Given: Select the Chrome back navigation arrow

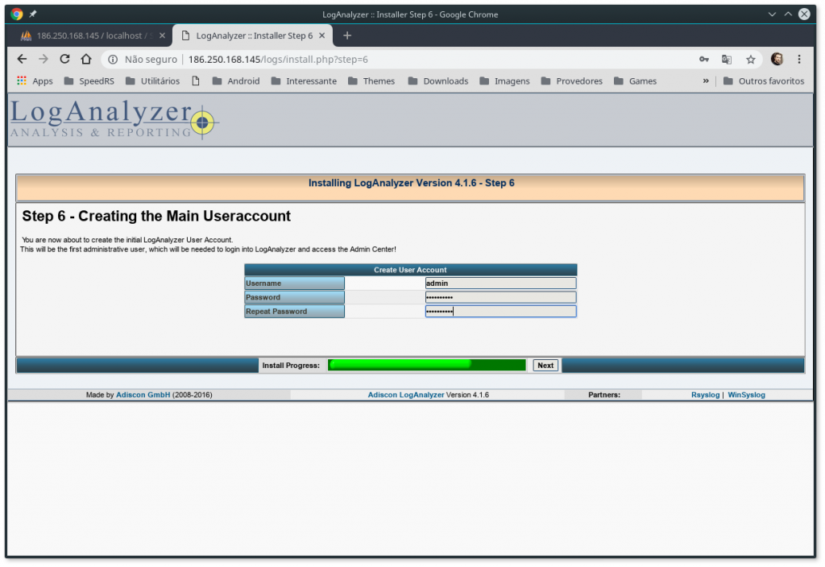Looking at the screenshot, I should click(x=22, y=59).
